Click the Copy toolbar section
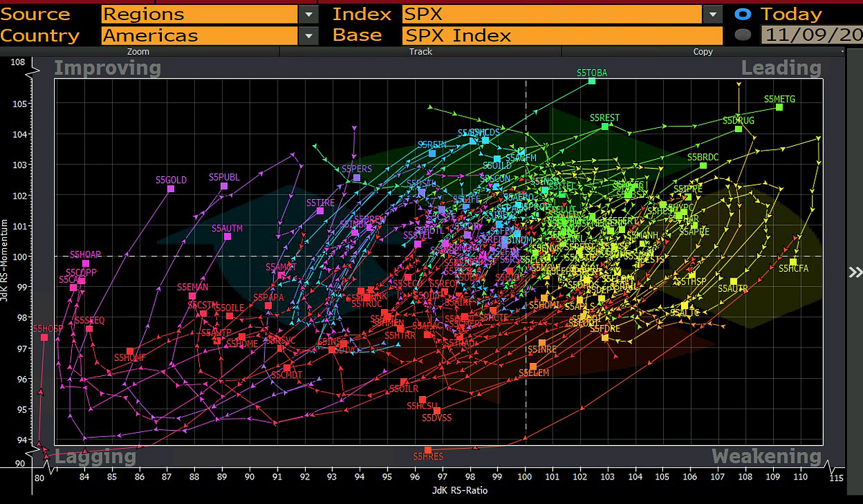Screen dimensions: 863x504 pos(703,51)
